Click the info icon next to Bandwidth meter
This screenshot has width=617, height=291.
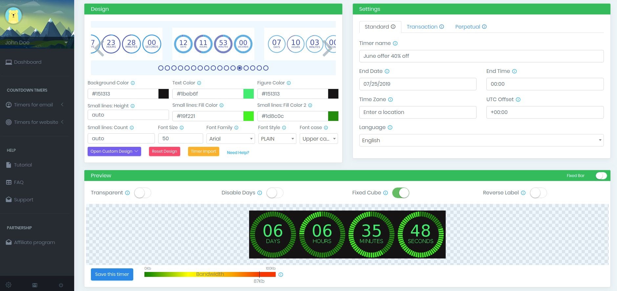tap(281, 275)
